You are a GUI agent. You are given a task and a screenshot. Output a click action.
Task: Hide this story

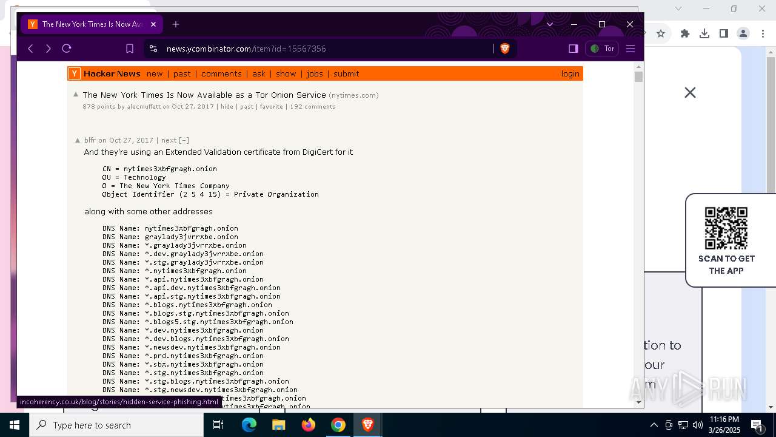(x=227, y=107)
